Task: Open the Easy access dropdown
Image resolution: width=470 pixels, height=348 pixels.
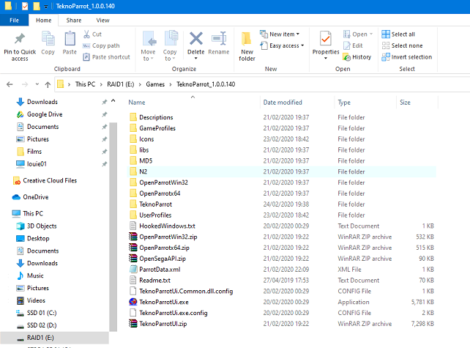Action: click(282, 45)
